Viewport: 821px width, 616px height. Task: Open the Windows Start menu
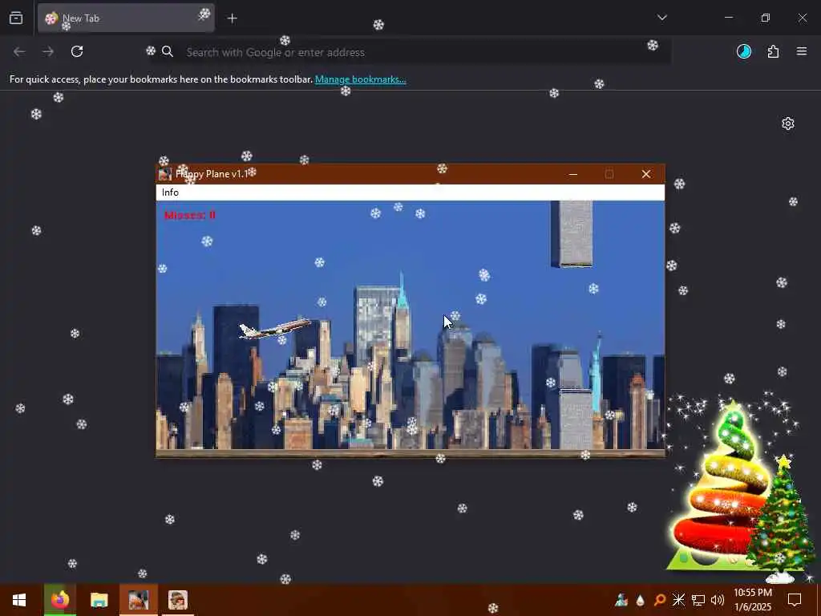click(x=19, y=600)
